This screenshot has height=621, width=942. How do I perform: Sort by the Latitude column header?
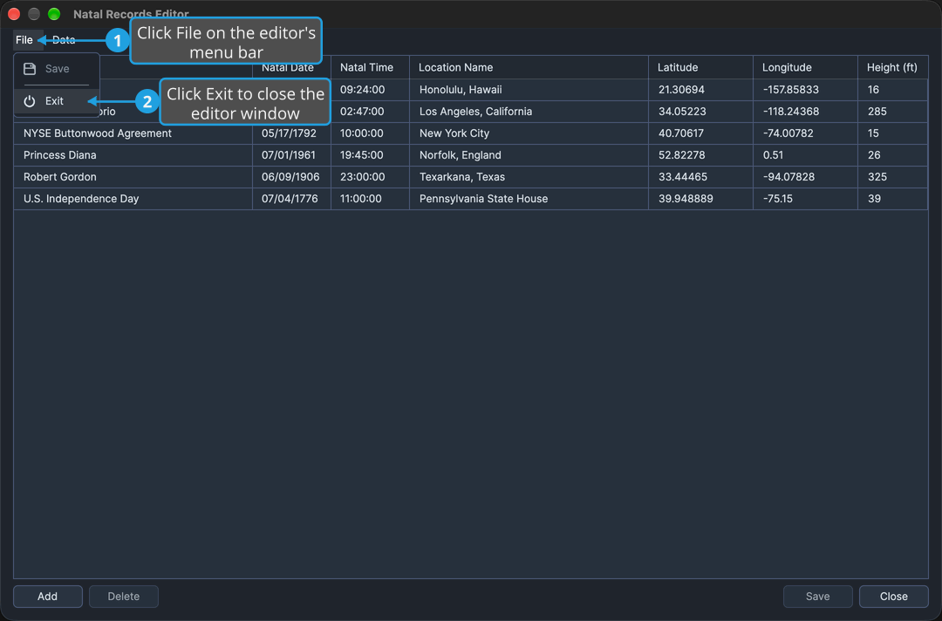coord(700,67)
